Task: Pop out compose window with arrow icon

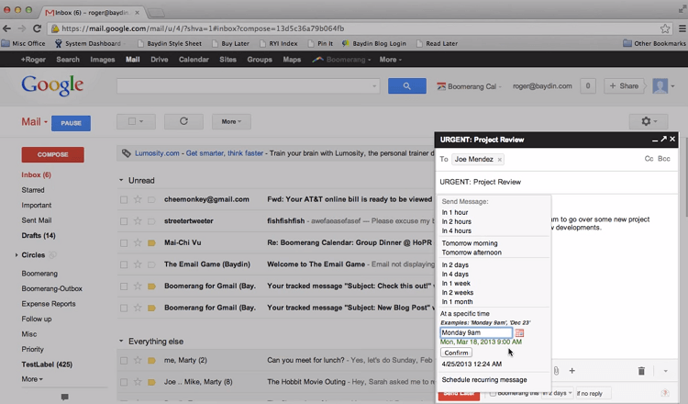Action: (663, 139)
